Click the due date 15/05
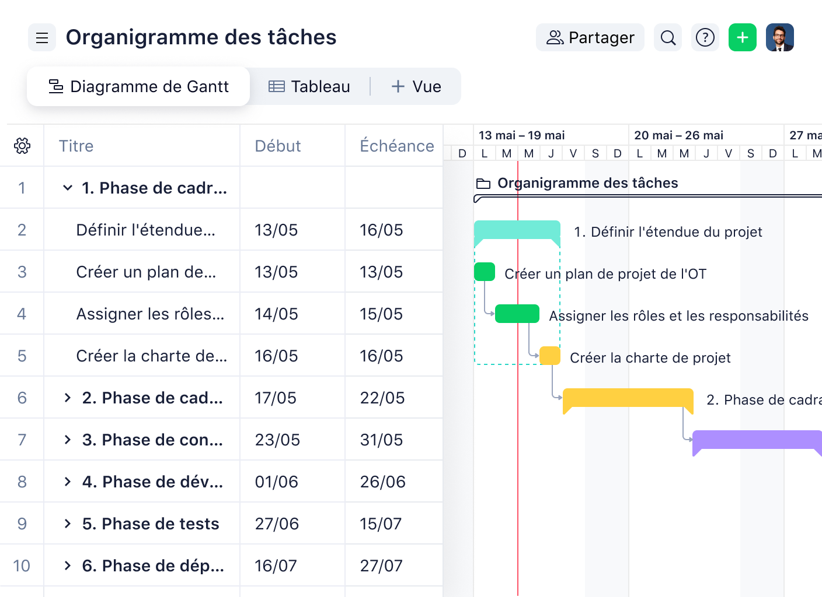 381,314
